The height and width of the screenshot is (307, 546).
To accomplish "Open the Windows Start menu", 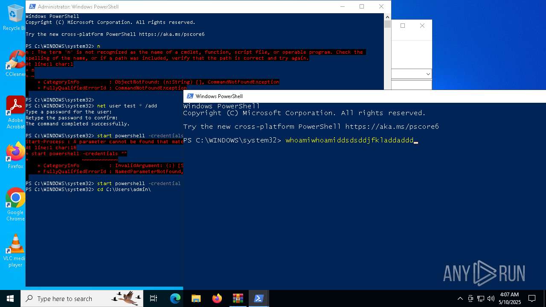I will pyautogui.click(x=10, y=298).
